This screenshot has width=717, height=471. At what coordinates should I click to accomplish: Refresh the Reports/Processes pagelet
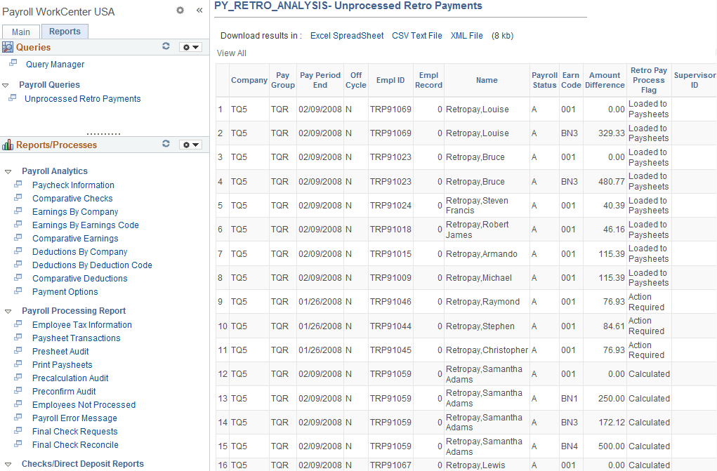pos(166,145)
